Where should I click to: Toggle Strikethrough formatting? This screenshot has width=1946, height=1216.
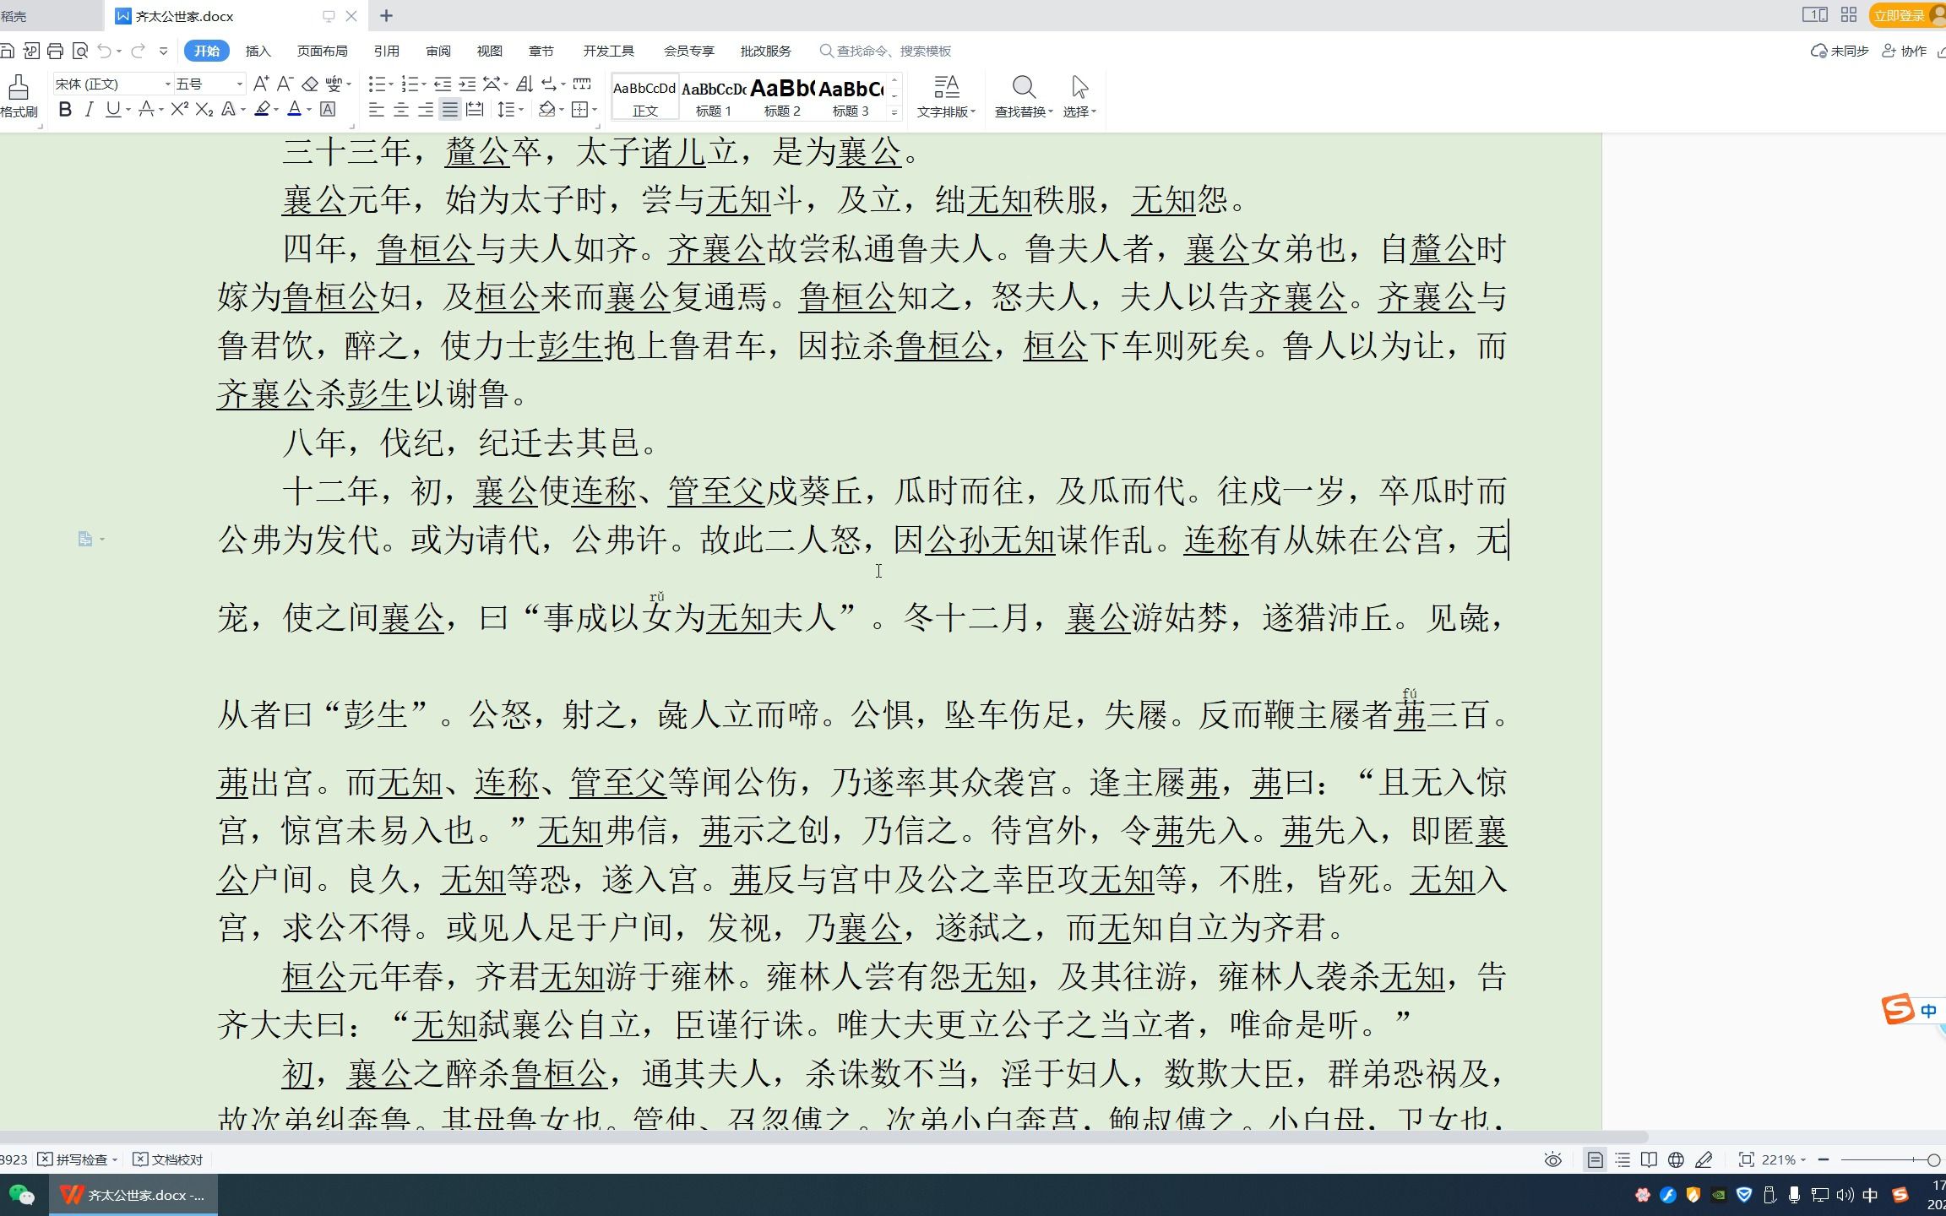pos(146,109)
